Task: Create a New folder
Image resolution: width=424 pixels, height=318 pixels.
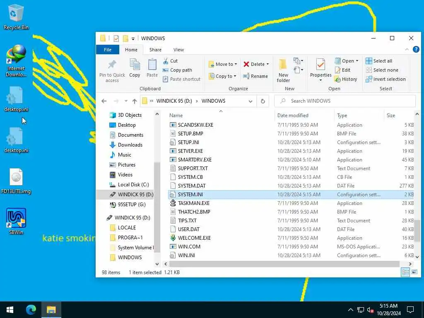Action: [283, 71]
